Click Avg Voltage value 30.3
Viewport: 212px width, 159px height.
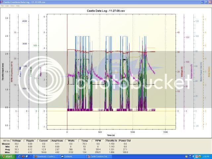coord(17,149)
